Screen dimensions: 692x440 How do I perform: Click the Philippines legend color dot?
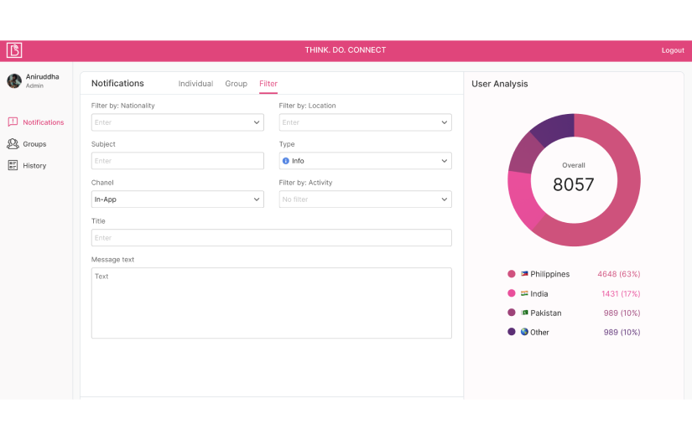point(512,274)
